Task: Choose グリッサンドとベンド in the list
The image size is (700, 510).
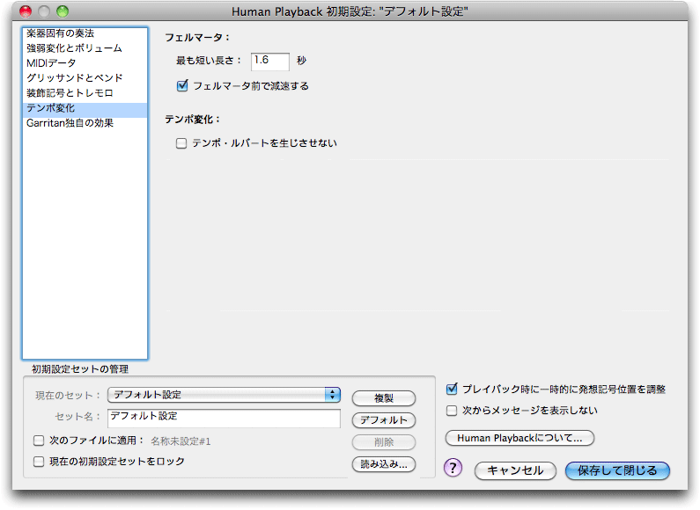Action: [85, 78]
